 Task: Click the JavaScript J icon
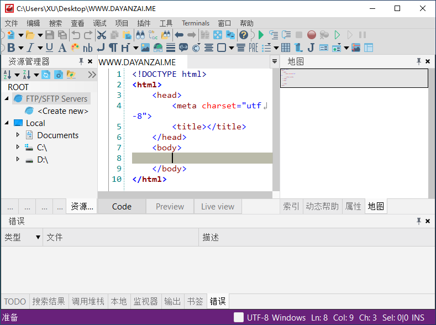[311, 48]
